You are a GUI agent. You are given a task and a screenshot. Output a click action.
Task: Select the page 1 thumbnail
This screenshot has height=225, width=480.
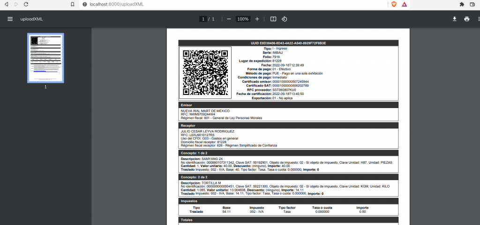(x=45, y=58)
